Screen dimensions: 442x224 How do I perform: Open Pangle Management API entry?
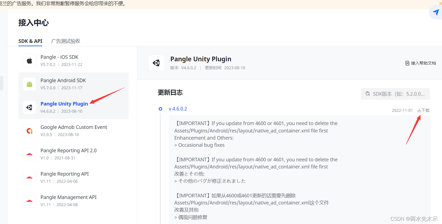[x=74, y=201]
